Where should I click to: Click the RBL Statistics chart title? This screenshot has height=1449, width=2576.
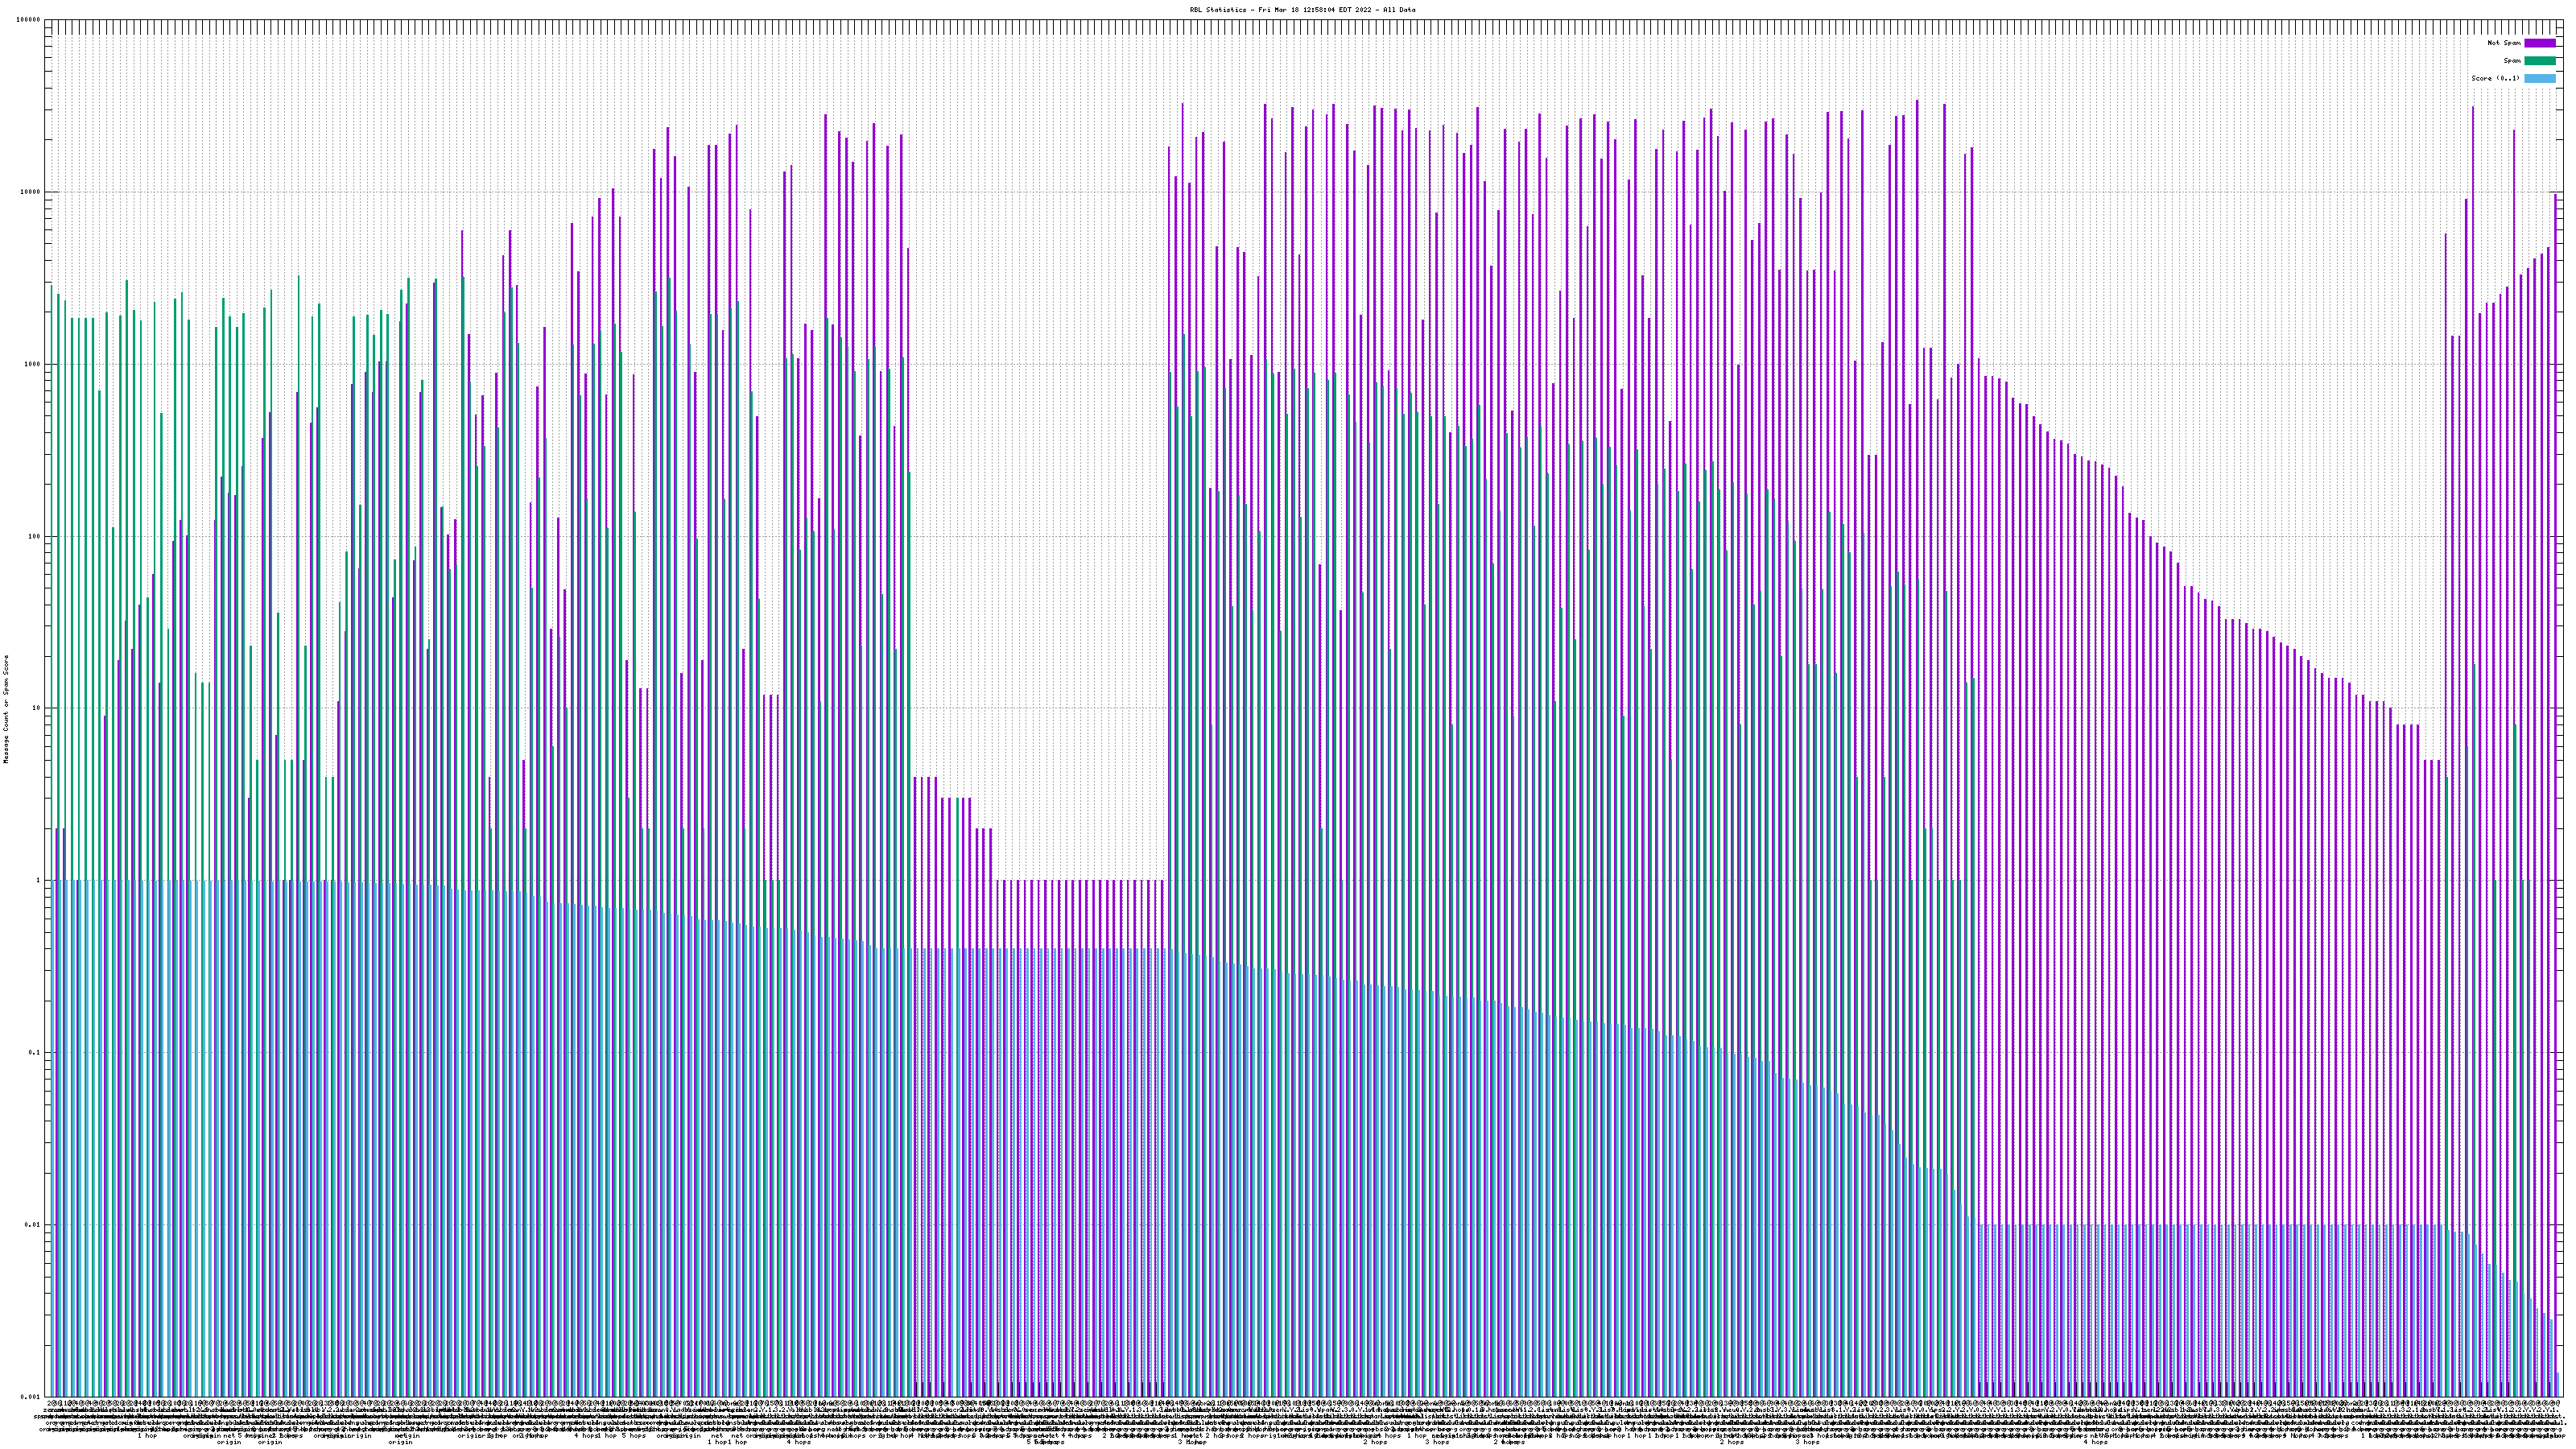click(1302, 10)
